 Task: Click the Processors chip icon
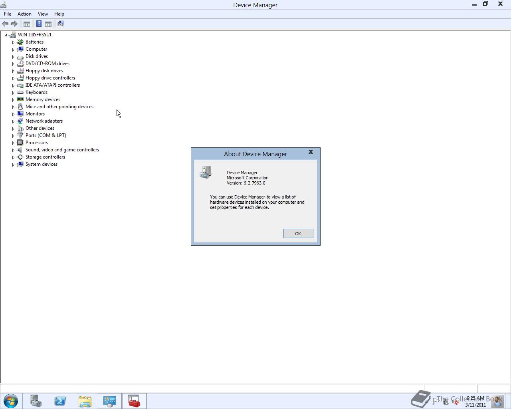tap(20, 143)
